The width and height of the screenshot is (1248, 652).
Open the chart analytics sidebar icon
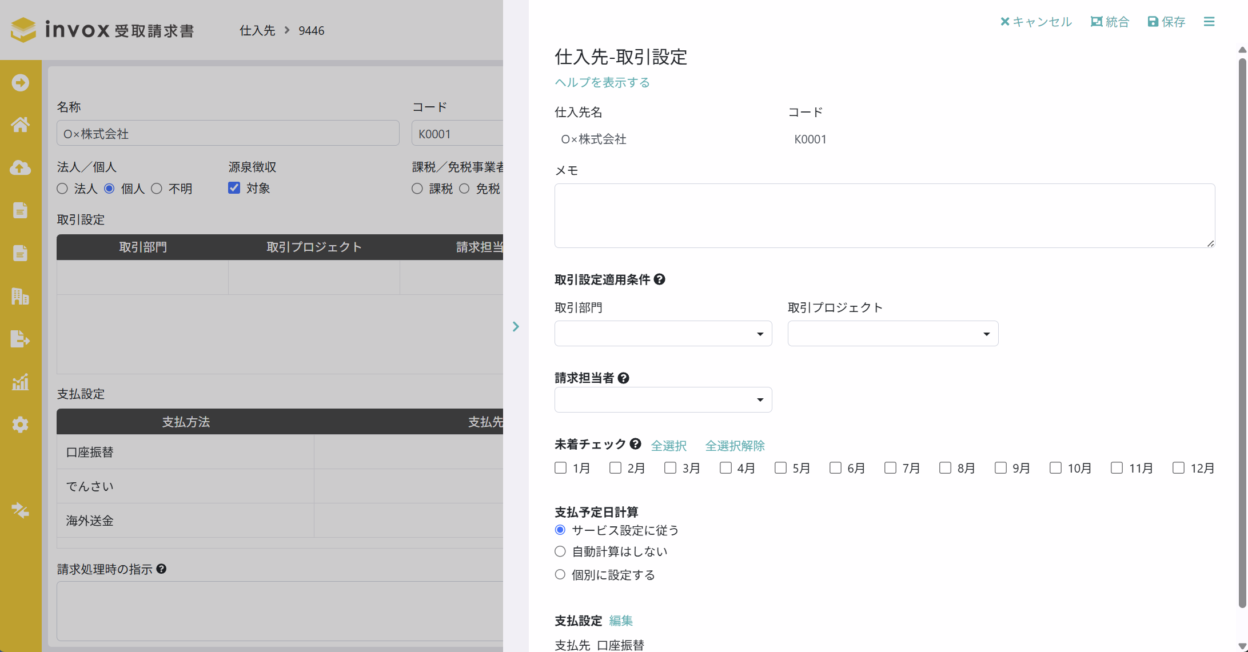(21, 382)
